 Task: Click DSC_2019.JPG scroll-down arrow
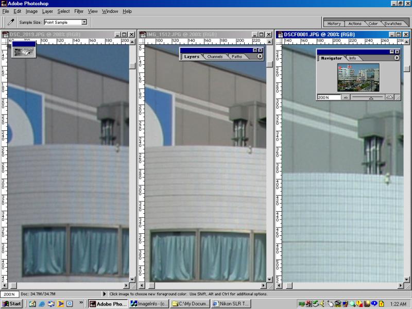pyautogui.click(x=132, y=279)
